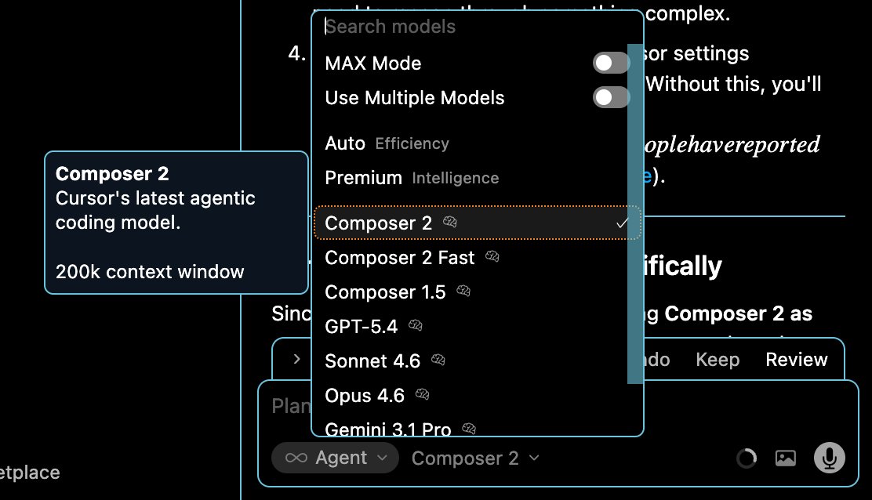Select Gemini 3.1 Pro model
Viewport: 872px width, 500px height.
pos(475,428)
